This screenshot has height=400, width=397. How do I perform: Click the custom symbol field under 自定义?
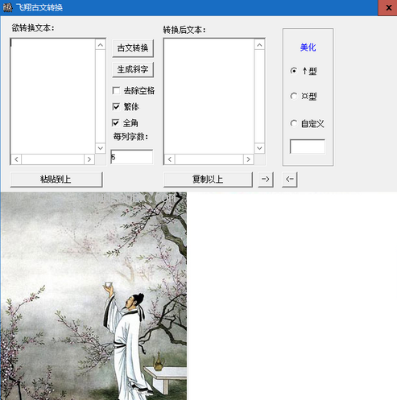(x=308, y=146)
